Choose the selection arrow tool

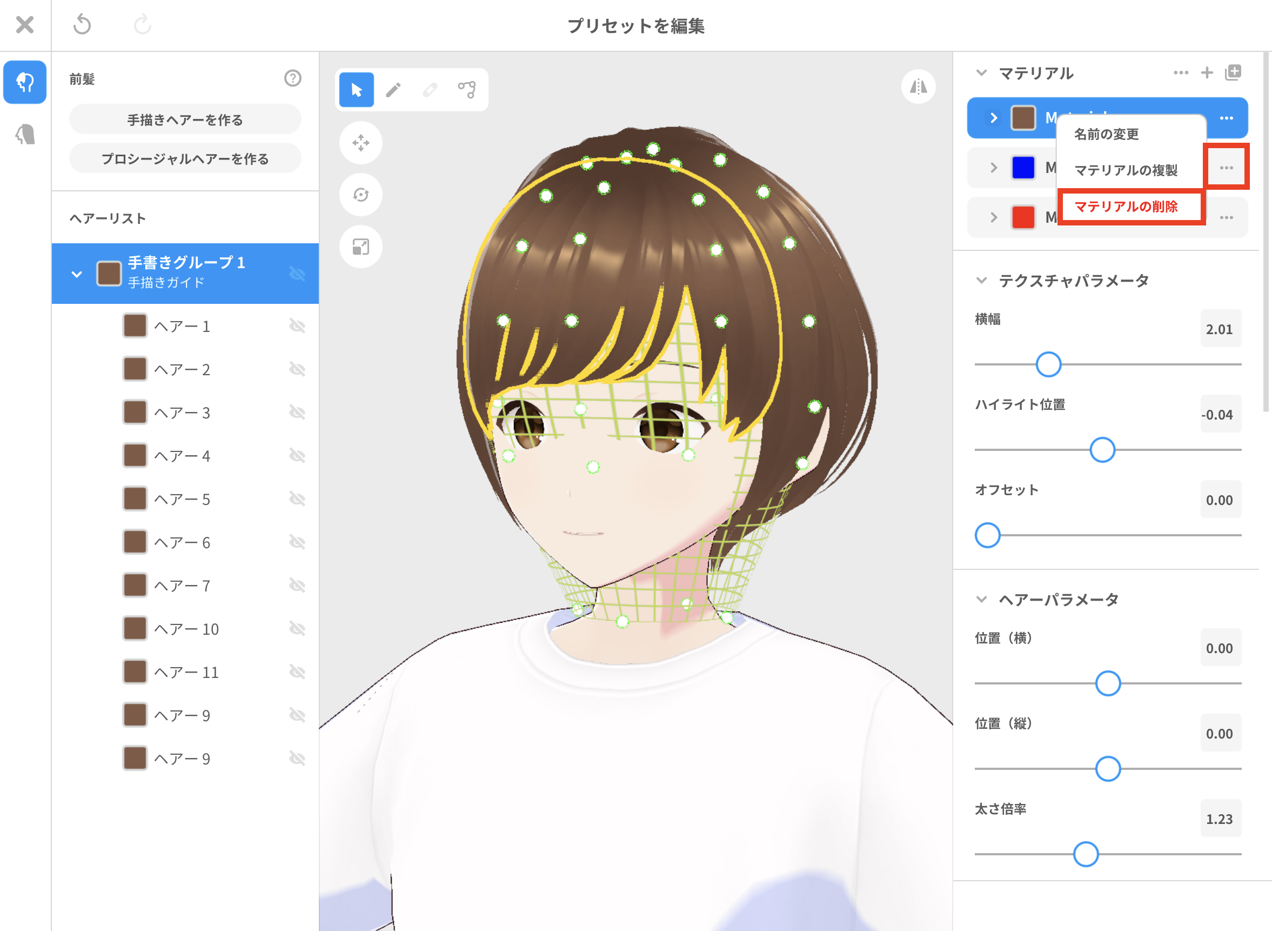click(357, 90)
